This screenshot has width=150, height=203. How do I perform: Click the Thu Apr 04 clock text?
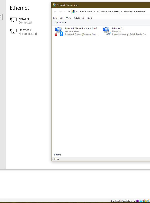[120, 201]
